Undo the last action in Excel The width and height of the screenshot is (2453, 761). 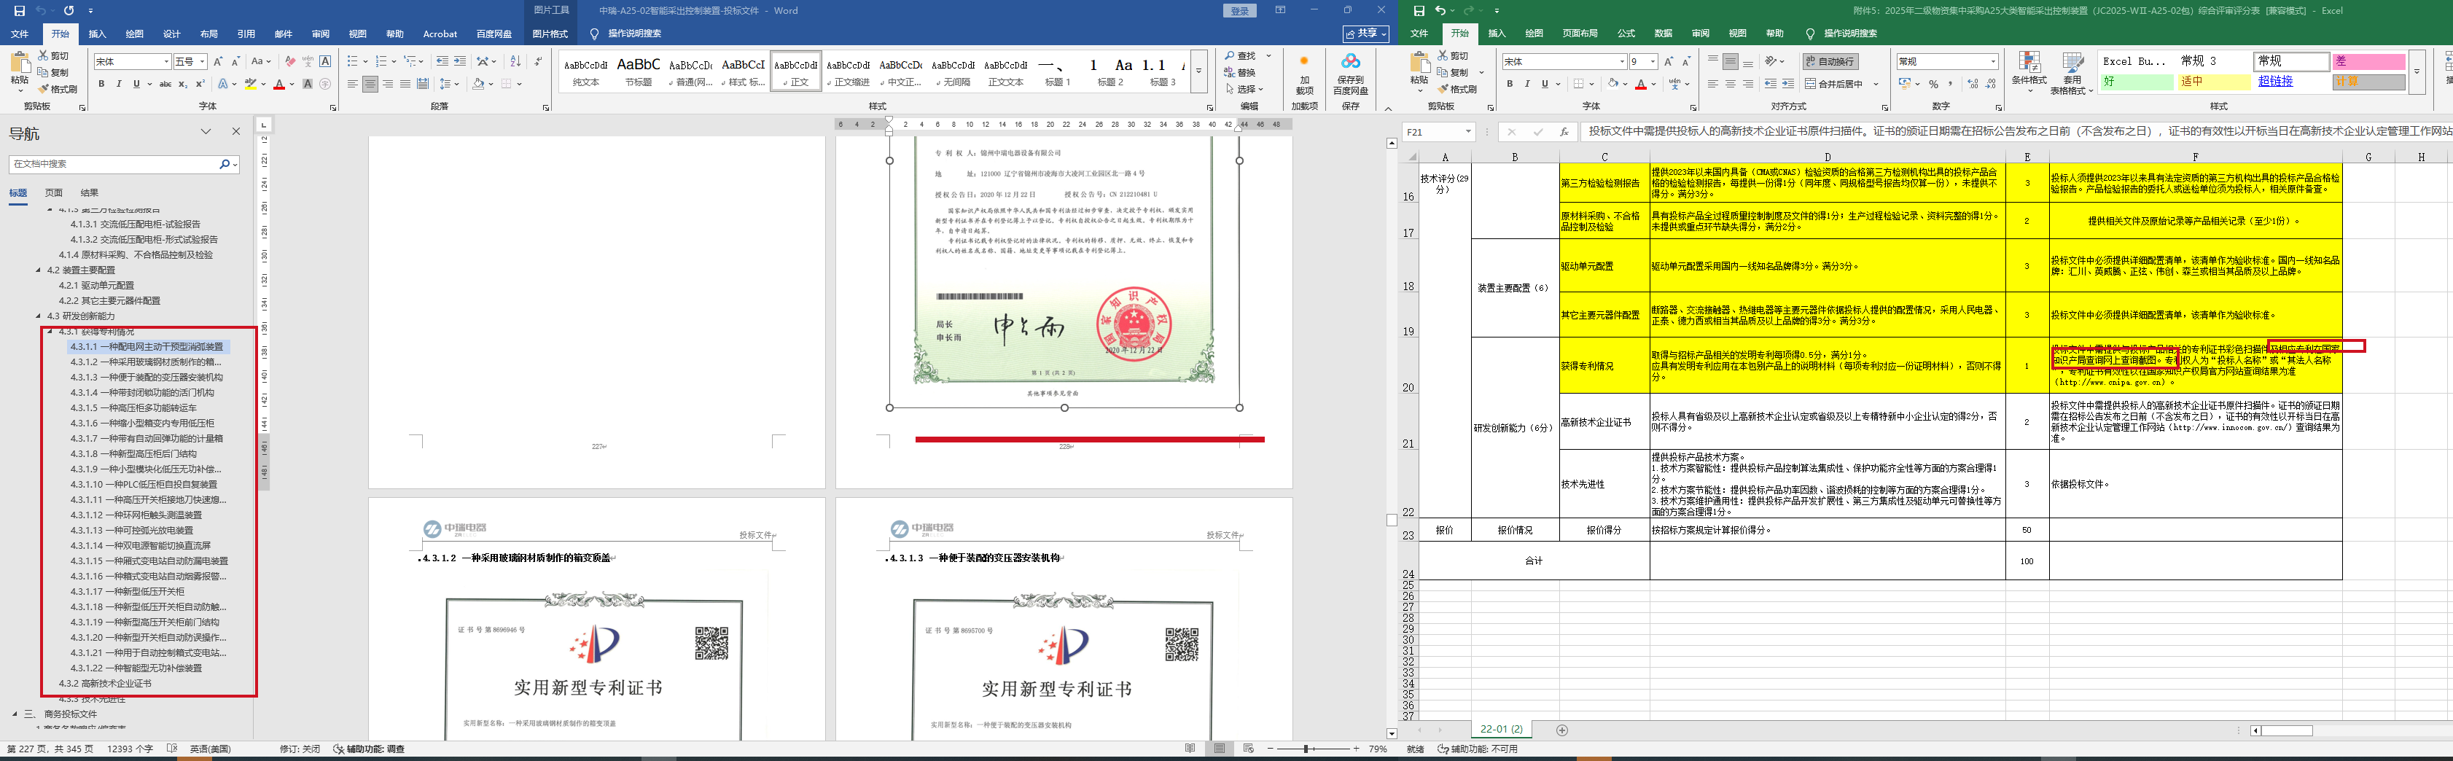point(1440,10)
